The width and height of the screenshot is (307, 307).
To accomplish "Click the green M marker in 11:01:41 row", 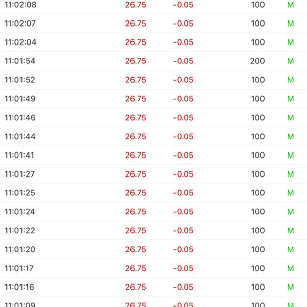I will [x=290, y=155].
